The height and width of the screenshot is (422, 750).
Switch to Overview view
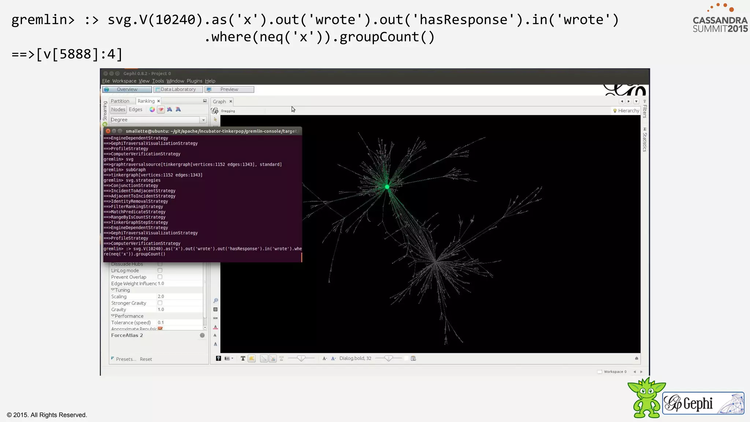click(127, 89)
